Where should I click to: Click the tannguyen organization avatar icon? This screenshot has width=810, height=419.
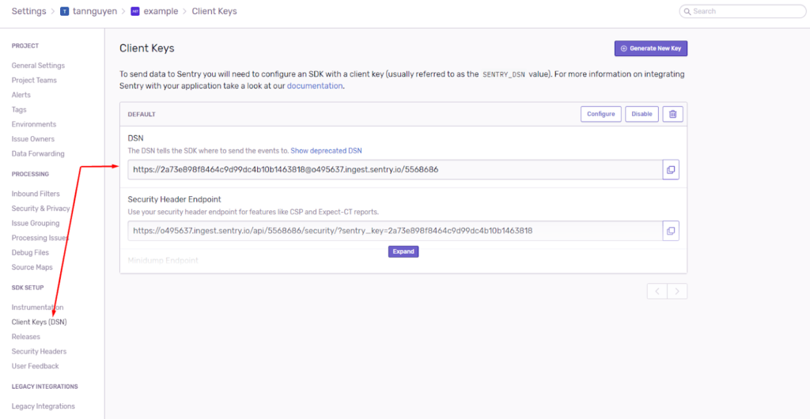(65, 12)
